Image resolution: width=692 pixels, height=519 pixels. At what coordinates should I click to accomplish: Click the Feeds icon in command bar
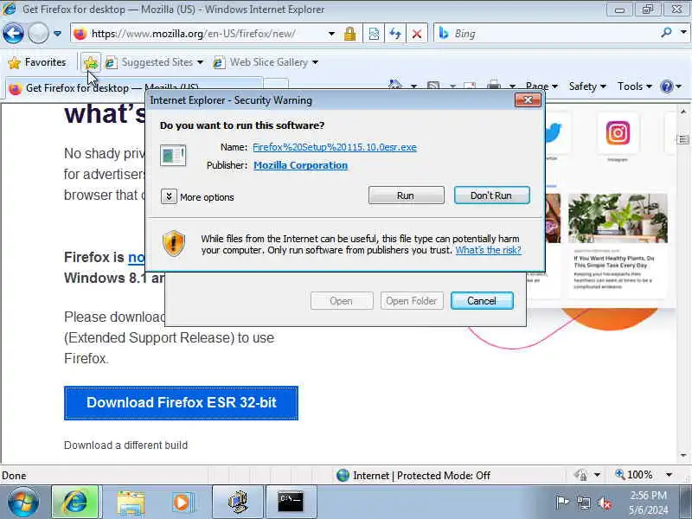433,86
